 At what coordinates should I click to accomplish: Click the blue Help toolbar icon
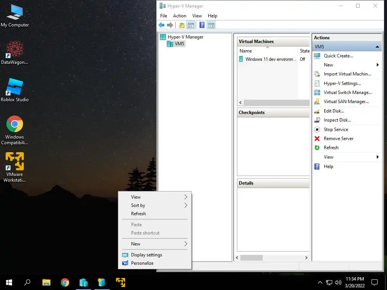[x=202, y=25]
